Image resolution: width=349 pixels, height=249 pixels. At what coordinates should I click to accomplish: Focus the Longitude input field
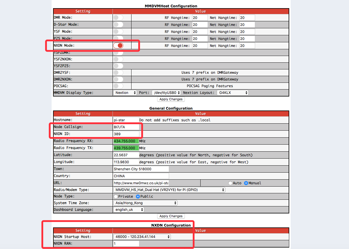[126, 162]
